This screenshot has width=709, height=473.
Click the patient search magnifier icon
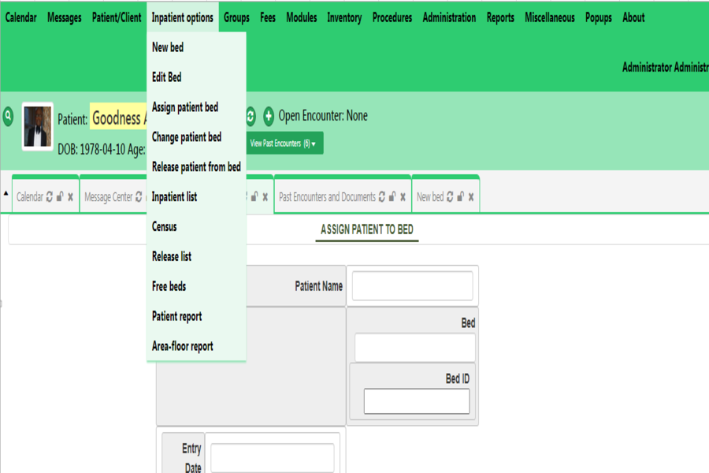point(8,116)
